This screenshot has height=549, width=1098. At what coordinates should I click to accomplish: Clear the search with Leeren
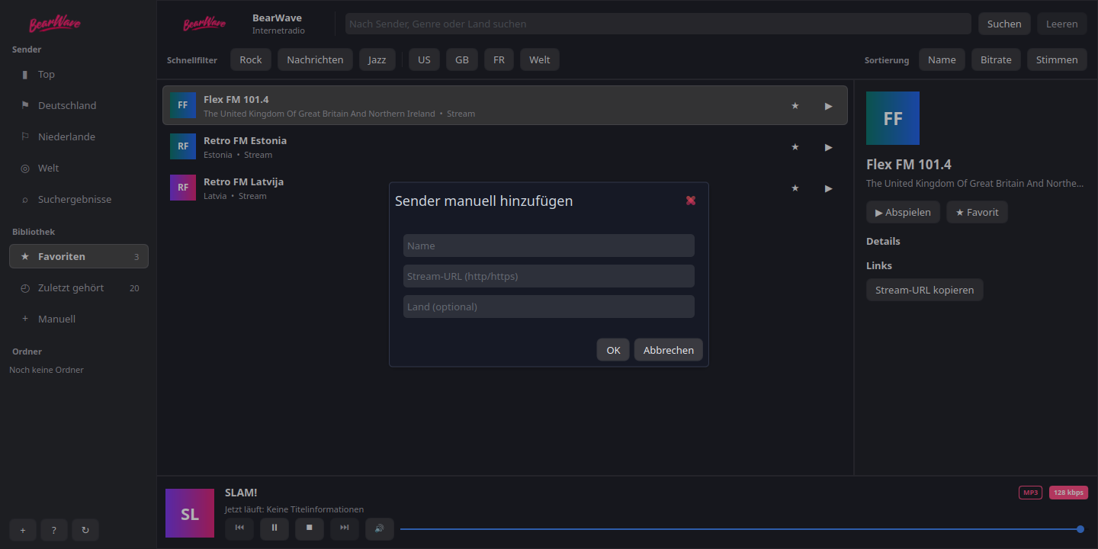(1061, 24)
